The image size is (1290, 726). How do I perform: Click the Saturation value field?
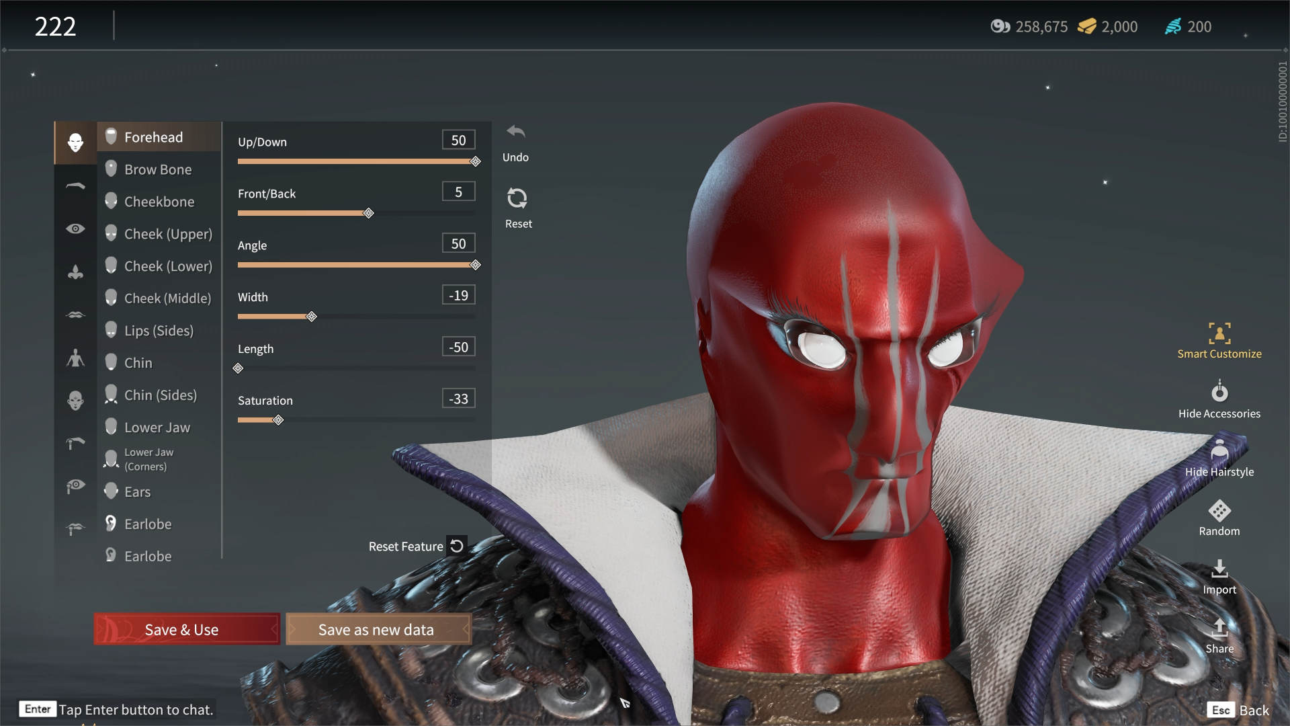point(458,399)
